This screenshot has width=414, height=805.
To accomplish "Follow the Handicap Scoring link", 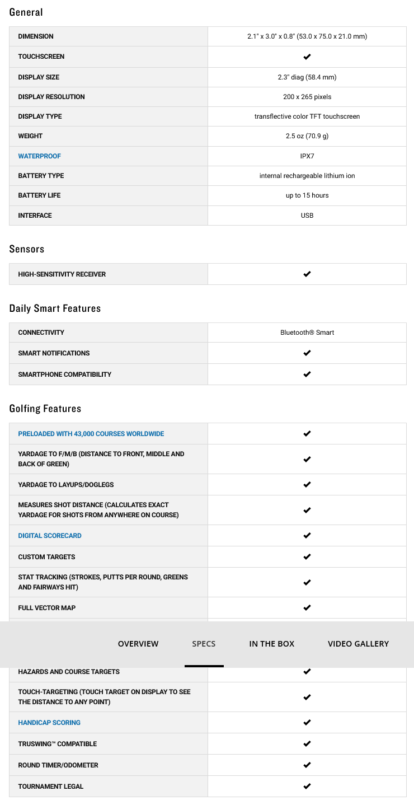I will (x=49, y=723).
